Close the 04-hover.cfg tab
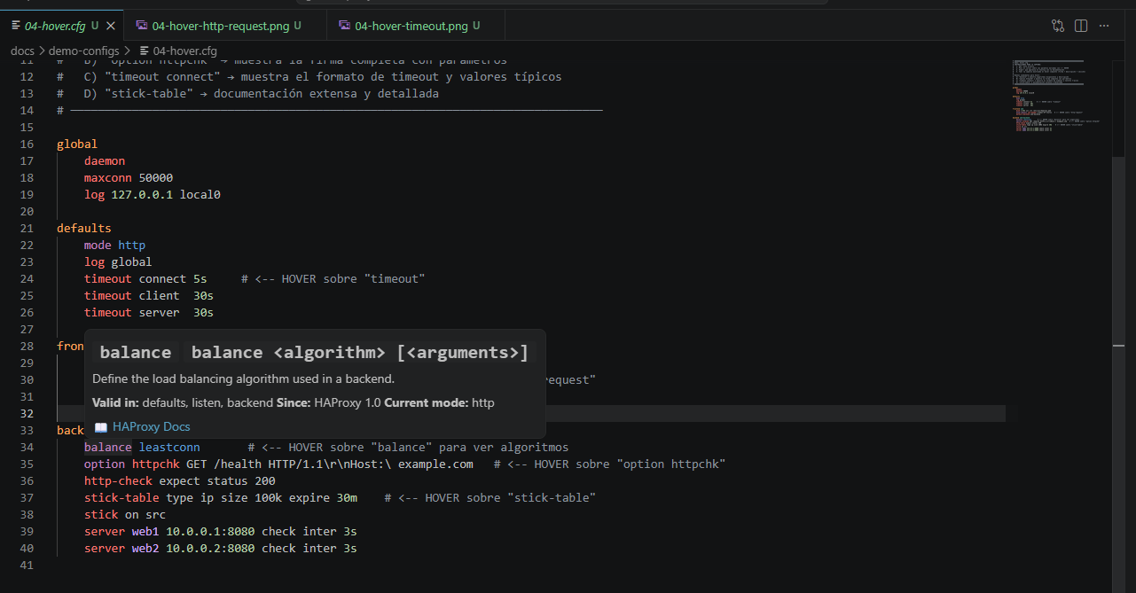The width and height of the screenshot is (1136, 593). 110,25
